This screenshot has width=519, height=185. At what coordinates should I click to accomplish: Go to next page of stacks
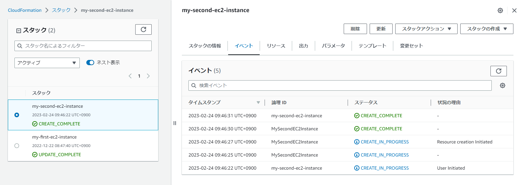(148, 76)
